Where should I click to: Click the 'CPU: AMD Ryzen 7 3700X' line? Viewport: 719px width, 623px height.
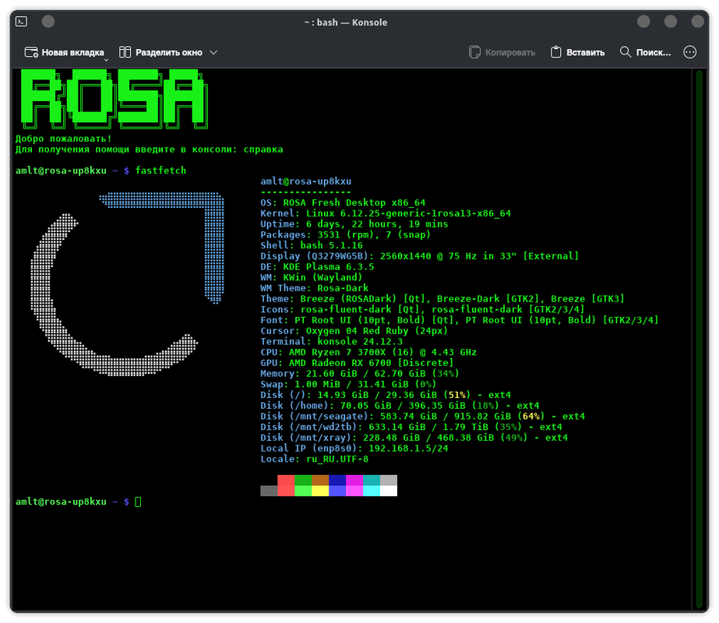point(368,352)
